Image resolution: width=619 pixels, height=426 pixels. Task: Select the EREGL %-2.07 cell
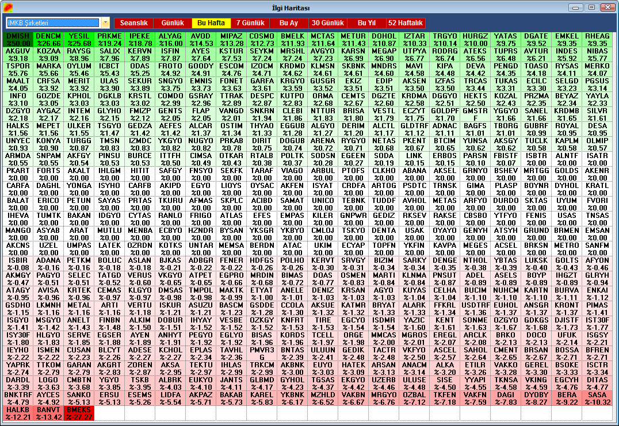[x=445, y=339]
